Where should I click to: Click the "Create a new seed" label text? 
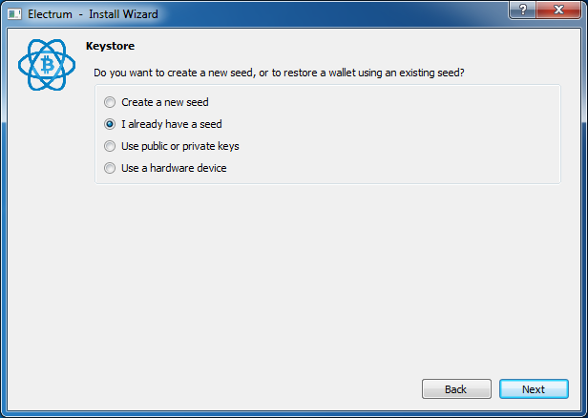[164, 102]
